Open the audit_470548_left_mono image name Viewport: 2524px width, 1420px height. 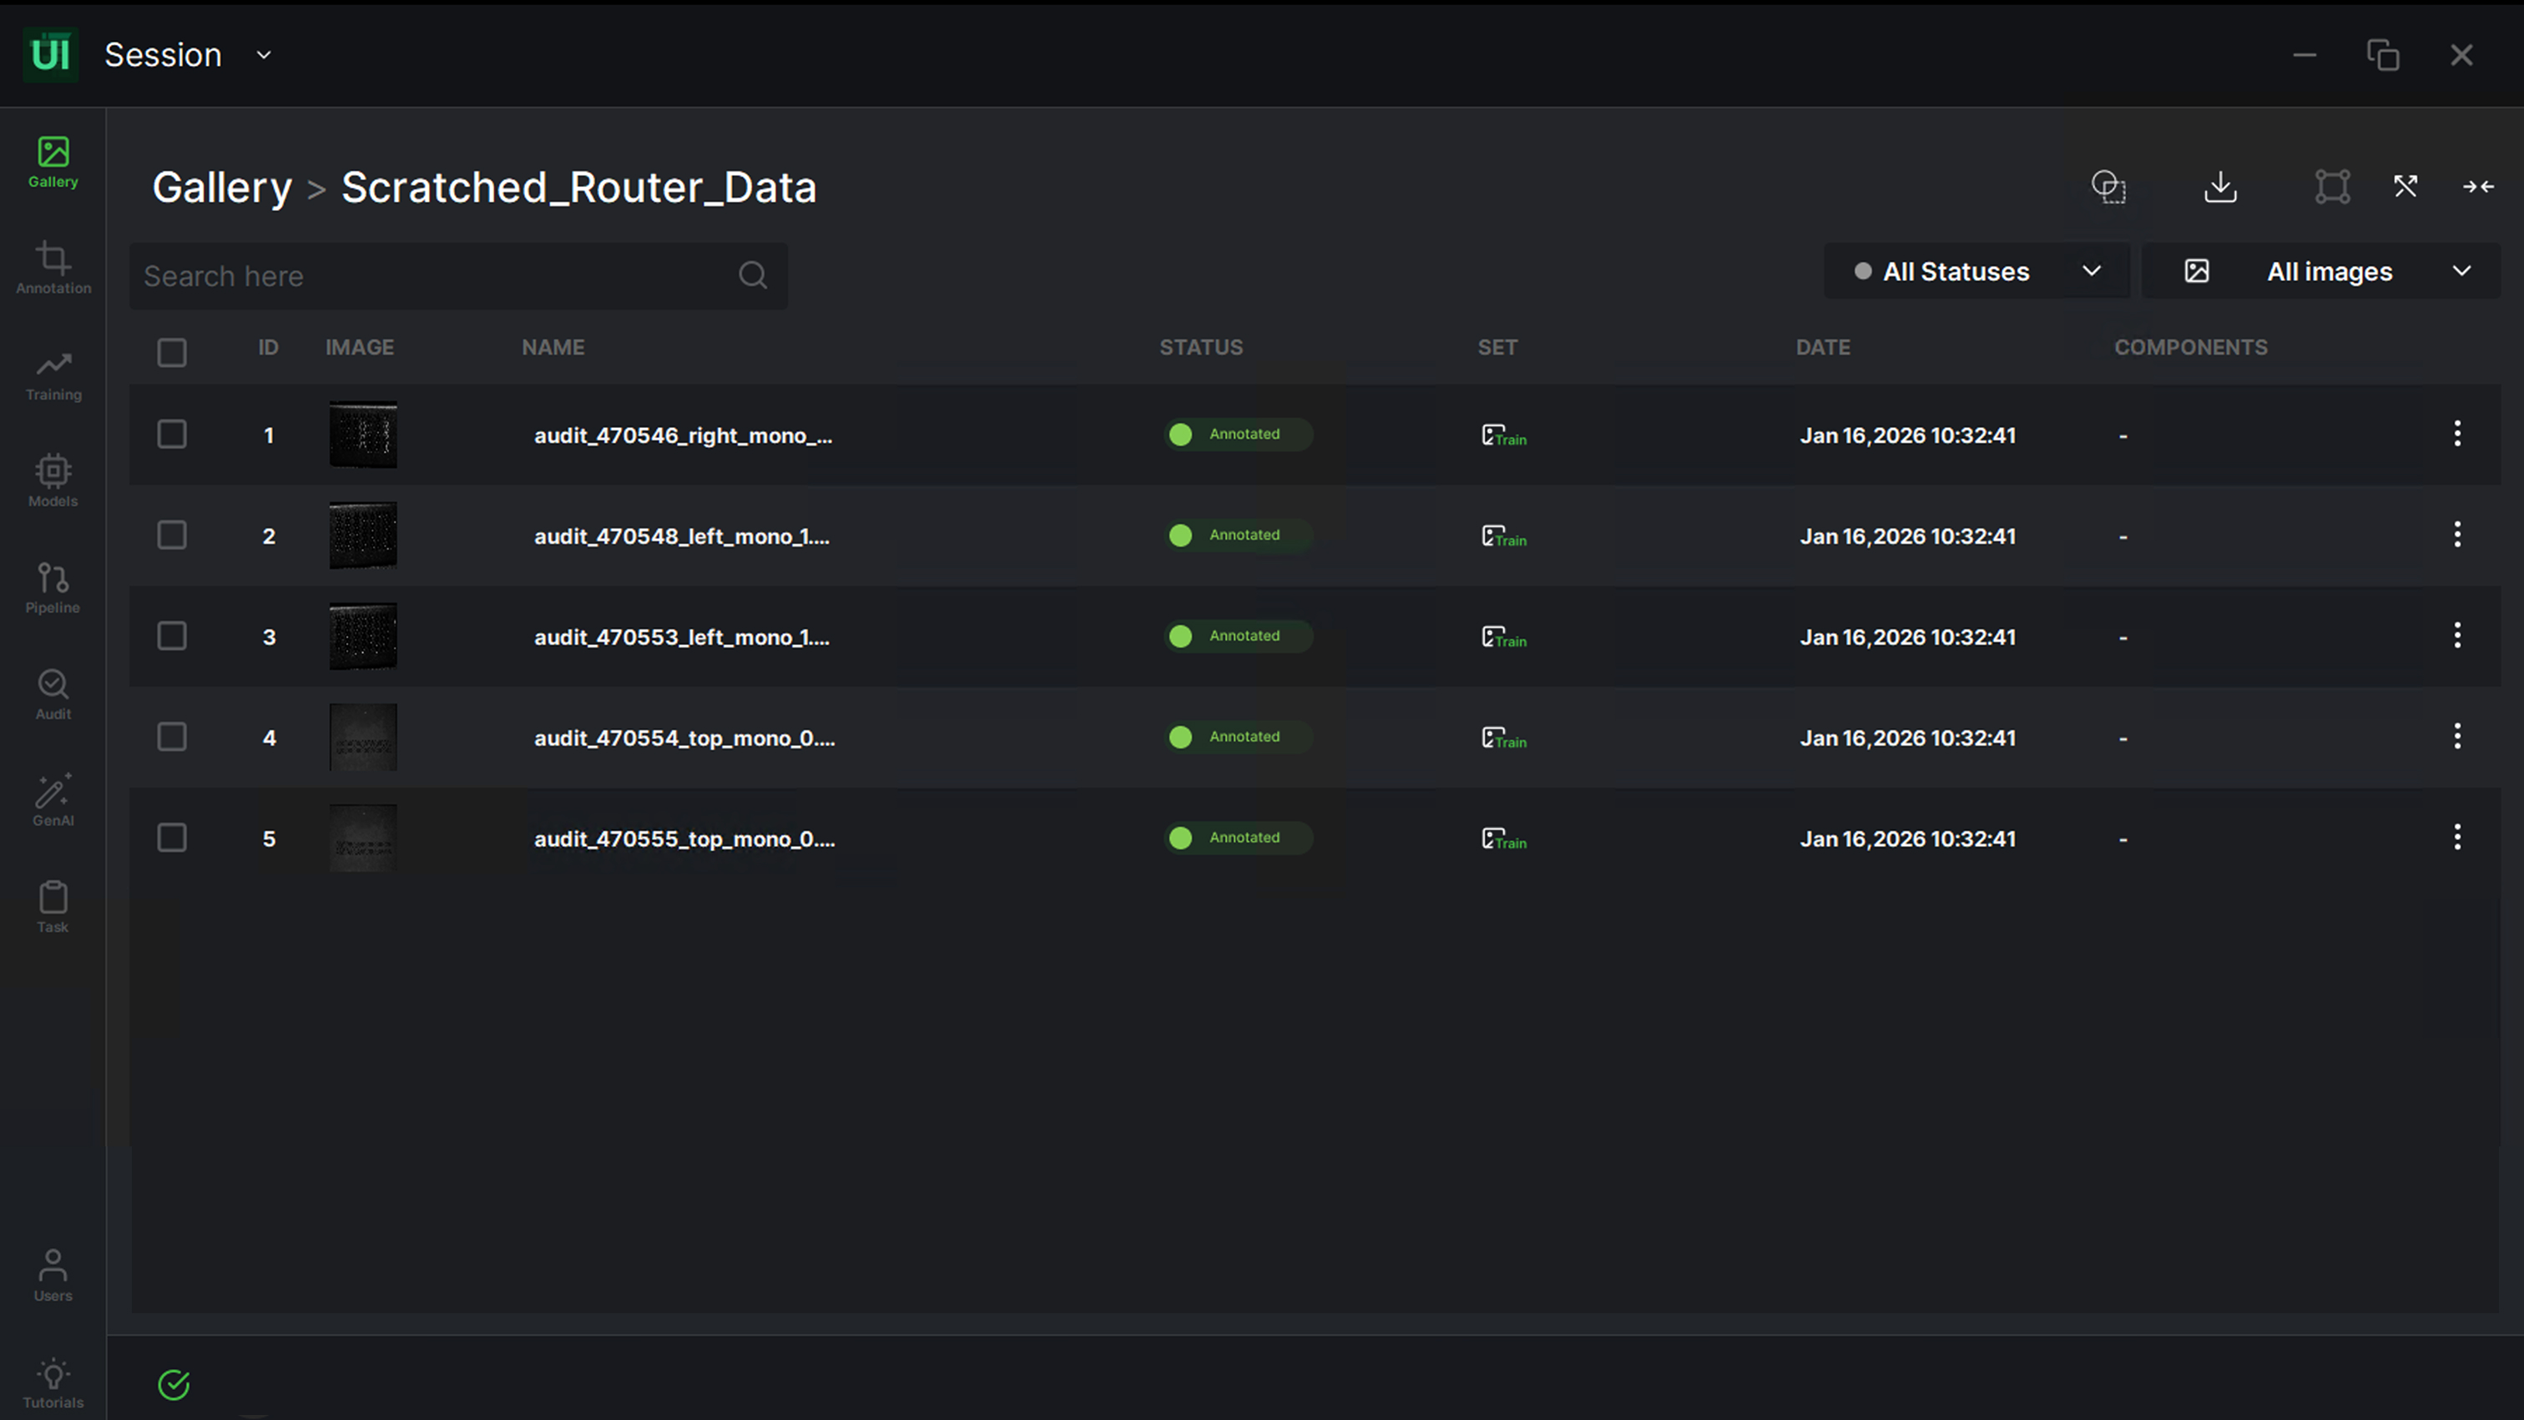[x=681, y=536]
